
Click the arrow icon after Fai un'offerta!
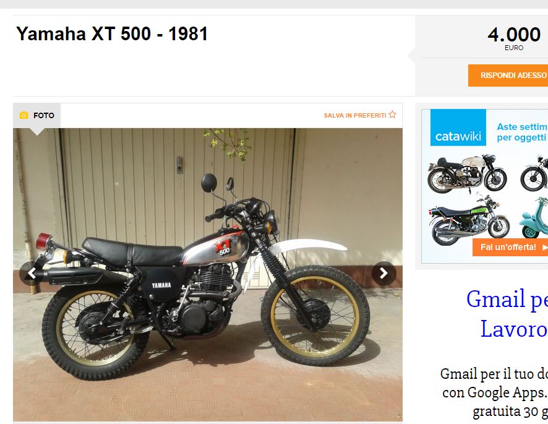click(544, 248)
